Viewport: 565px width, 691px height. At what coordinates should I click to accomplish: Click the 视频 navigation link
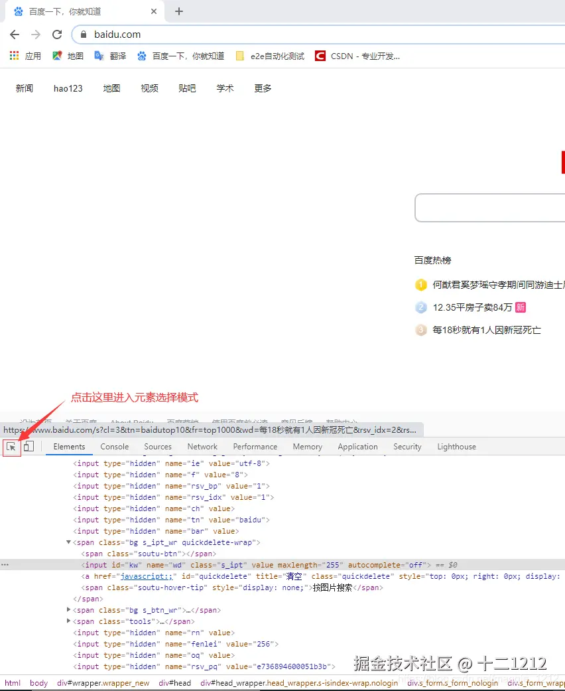point(149,88)
